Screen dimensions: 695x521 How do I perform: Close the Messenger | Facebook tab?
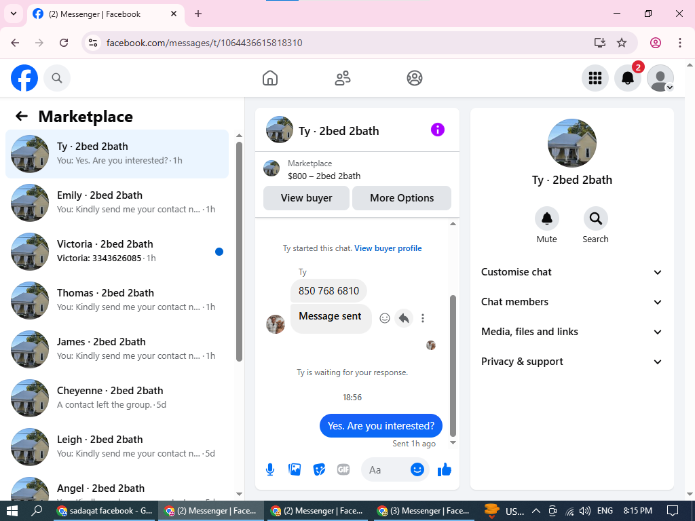(174, 14)
